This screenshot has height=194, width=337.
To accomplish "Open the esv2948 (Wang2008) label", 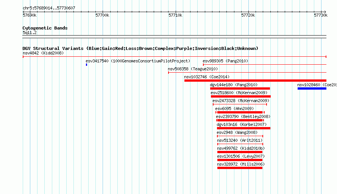I will coord(237,132).
